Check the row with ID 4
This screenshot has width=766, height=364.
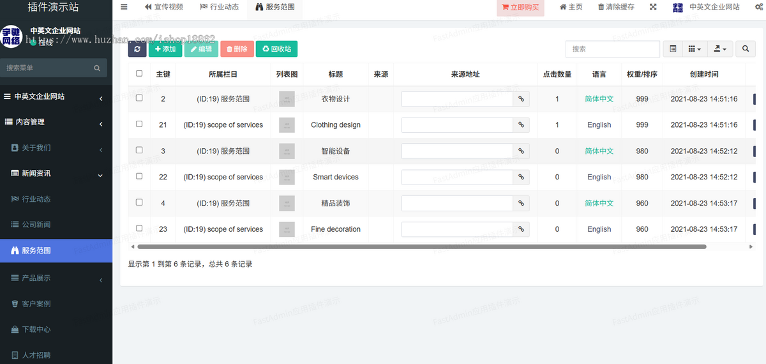tap(139, 202)
